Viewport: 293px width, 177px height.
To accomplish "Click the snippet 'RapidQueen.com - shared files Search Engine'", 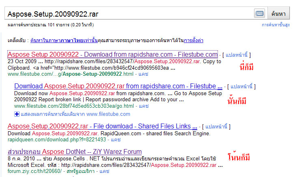I will (x=155, y=134).
